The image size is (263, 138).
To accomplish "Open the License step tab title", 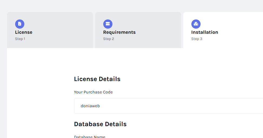I will coord(24,32).
